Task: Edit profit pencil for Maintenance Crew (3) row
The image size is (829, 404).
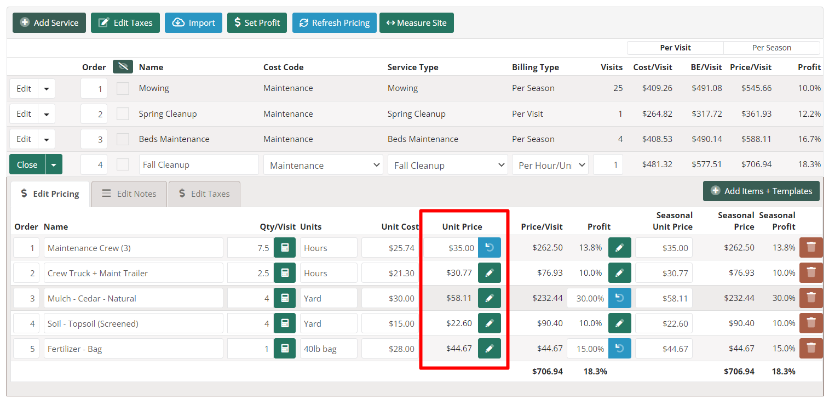Action: [x=620, y=248]
